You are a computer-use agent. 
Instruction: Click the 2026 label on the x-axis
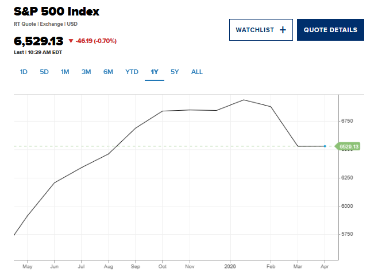[x=230, y=267]
